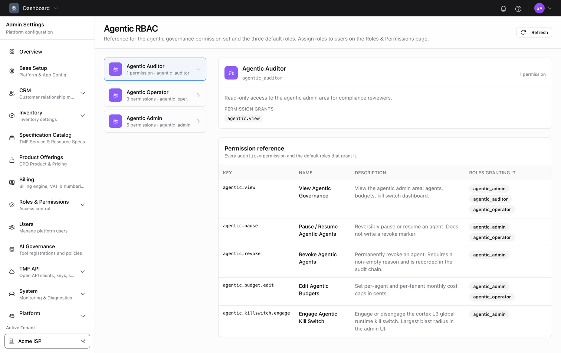Click the Users group icon
This screenshot has width=561, height=353.
[12, 227]
